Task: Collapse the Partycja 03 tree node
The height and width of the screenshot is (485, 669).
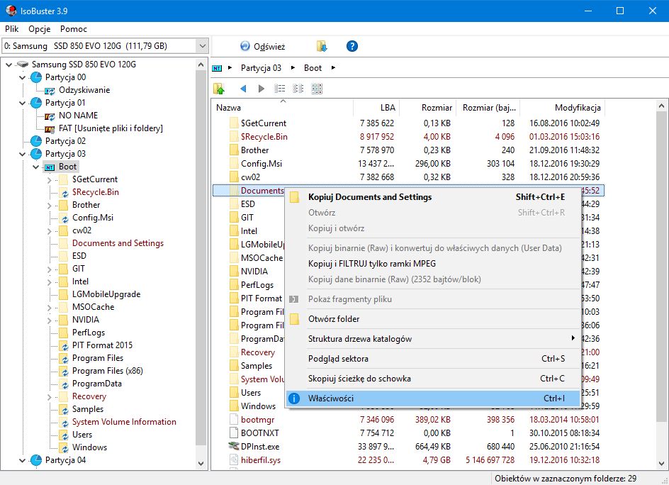Action: pos(23,154)
